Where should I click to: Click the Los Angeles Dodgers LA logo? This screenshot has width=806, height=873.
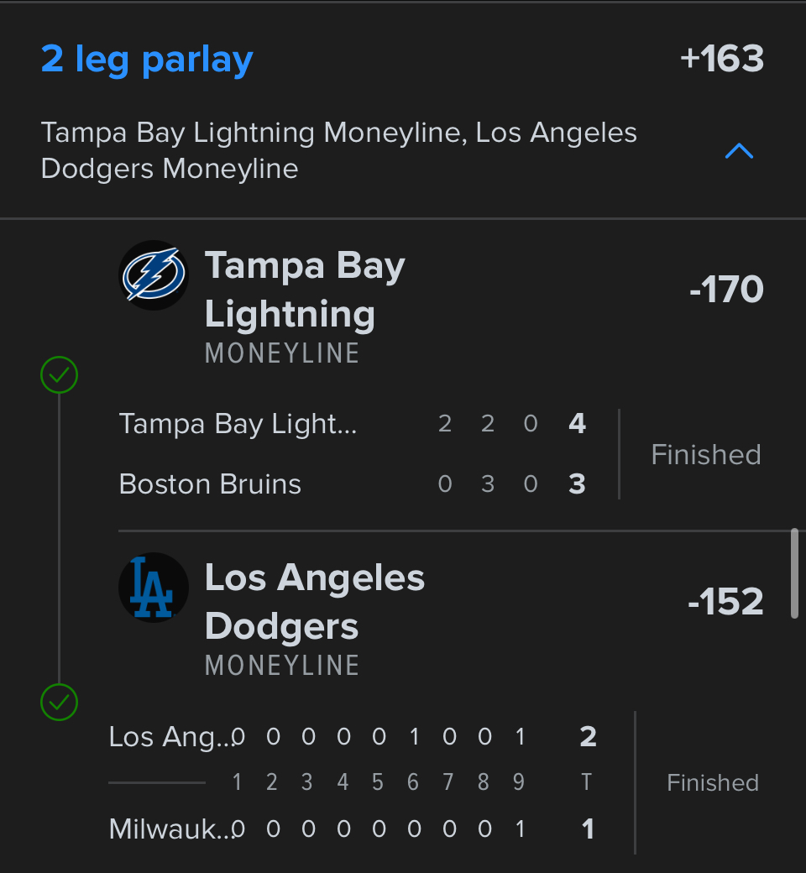[x=153, y=588]
